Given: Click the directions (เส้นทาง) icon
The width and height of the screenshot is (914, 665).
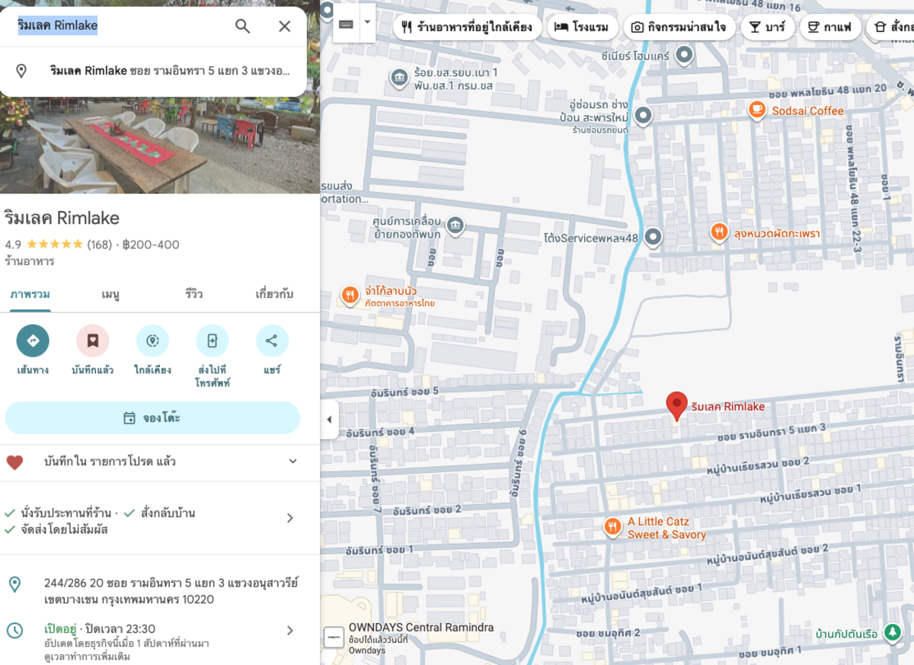Looking at the screenshot, I should click(33, 340).
